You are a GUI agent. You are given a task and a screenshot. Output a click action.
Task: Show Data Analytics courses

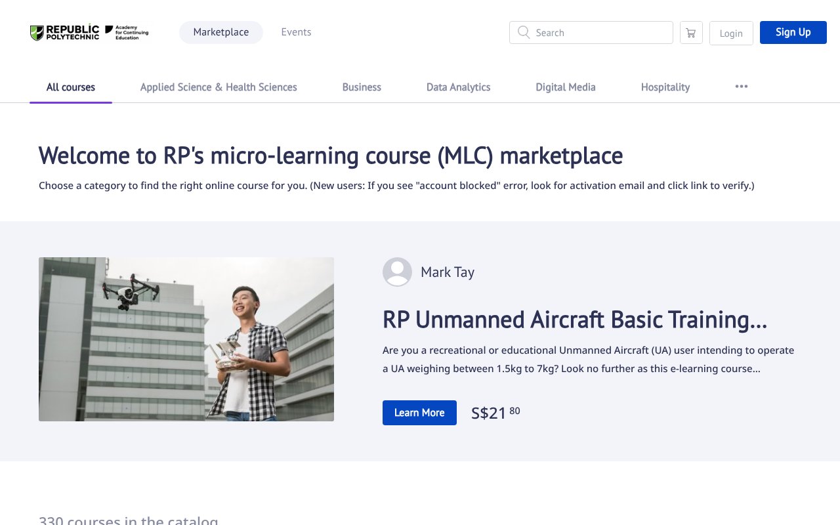pos(458,87)
